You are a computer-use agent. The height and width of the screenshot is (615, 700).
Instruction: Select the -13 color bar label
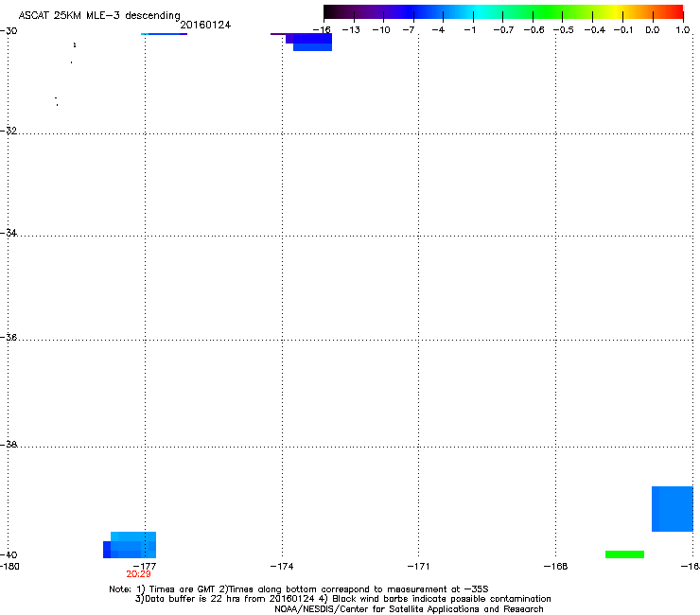(x=351, y=29)
